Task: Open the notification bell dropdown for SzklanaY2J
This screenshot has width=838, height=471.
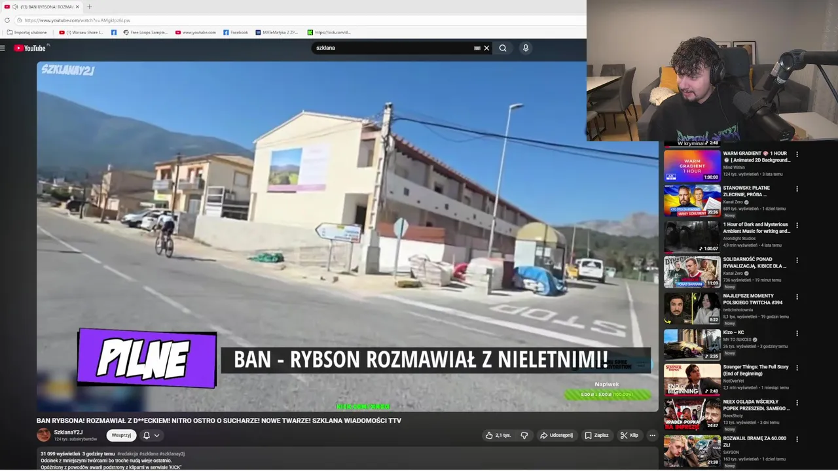Action: (151, 435)
